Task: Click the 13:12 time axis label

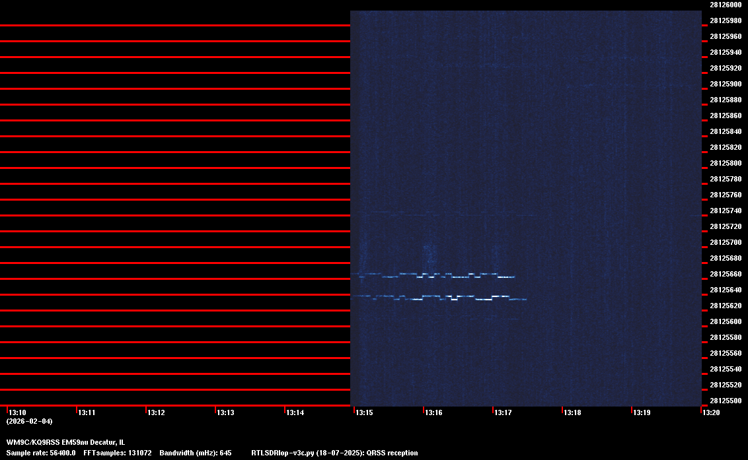Action: (156, 412)
